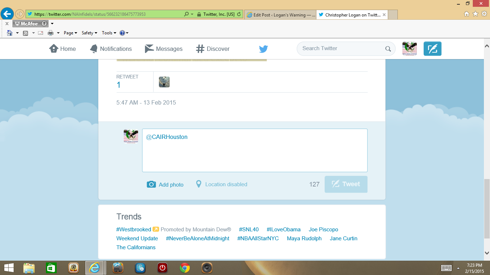This screenshot has height=275, width=490.
Task: Toggle the Location disabled control
Action: click(221, 184)
